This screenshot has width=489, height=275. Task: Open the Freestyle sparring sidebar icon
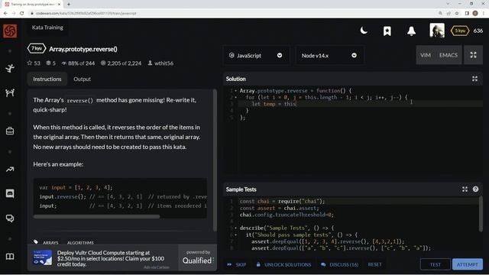tap(10, 92)
